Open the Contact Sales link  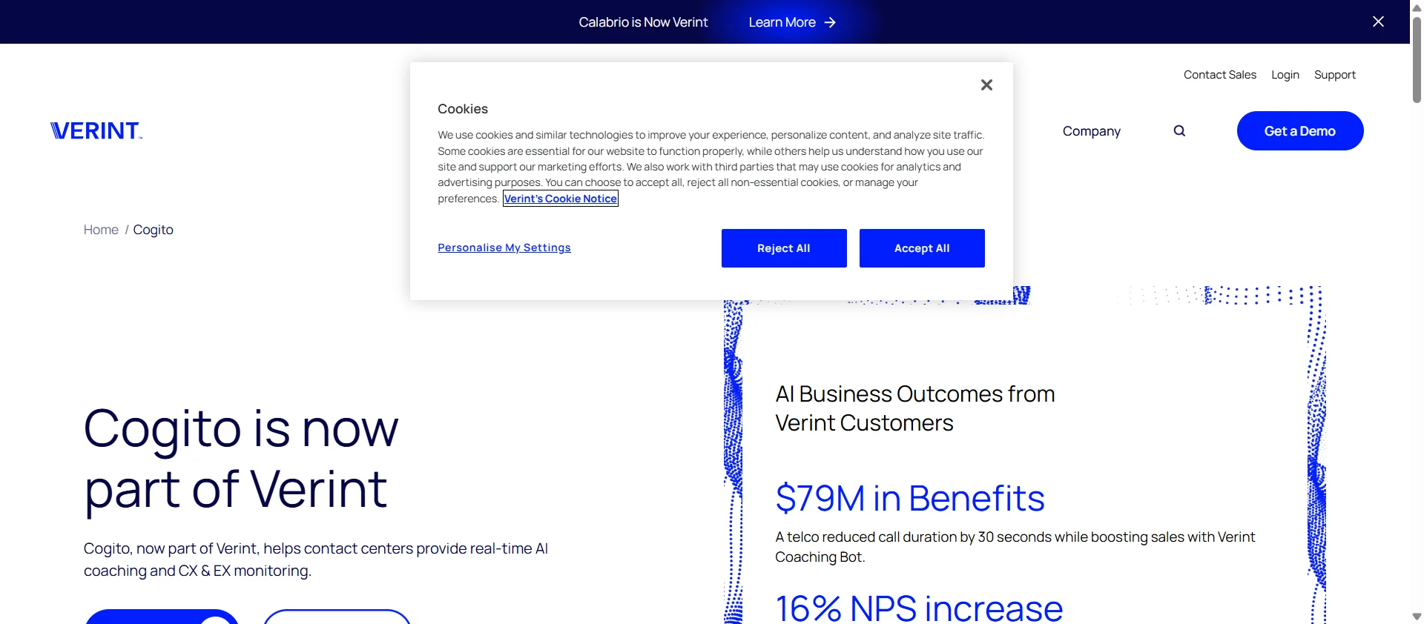(1219, 75)
